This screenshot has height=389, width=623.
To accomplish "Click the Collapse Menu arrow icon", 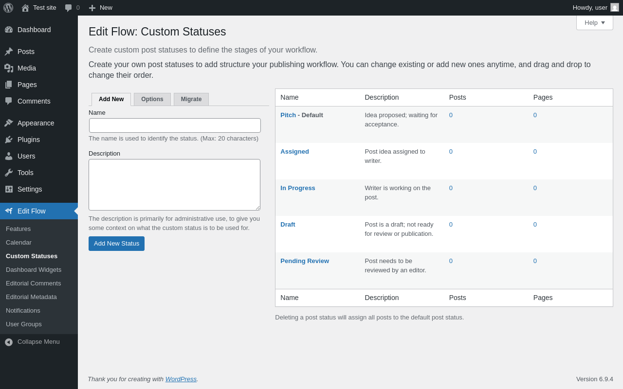I will tap(9, 342).
